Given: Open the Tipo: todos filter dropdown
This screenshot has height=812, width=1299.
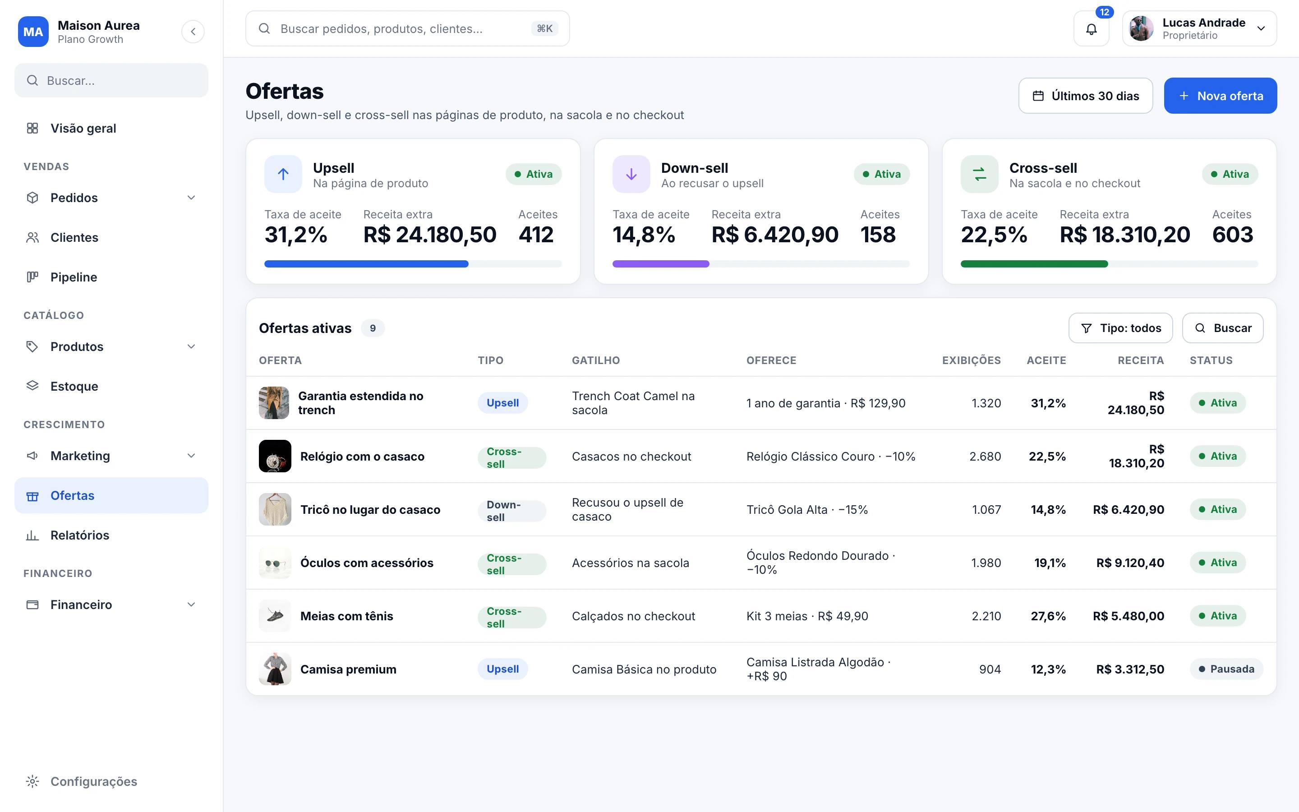Looking at the screenshot, I should (1121, 328).
